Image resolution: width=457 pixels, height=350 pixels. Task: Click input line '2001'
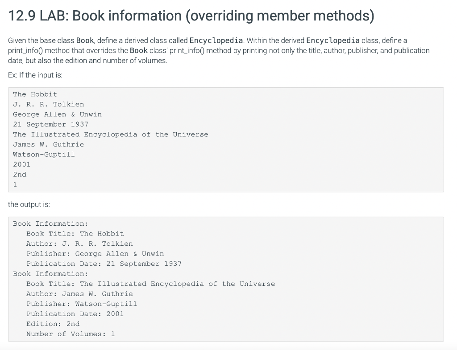coord(21,164)
